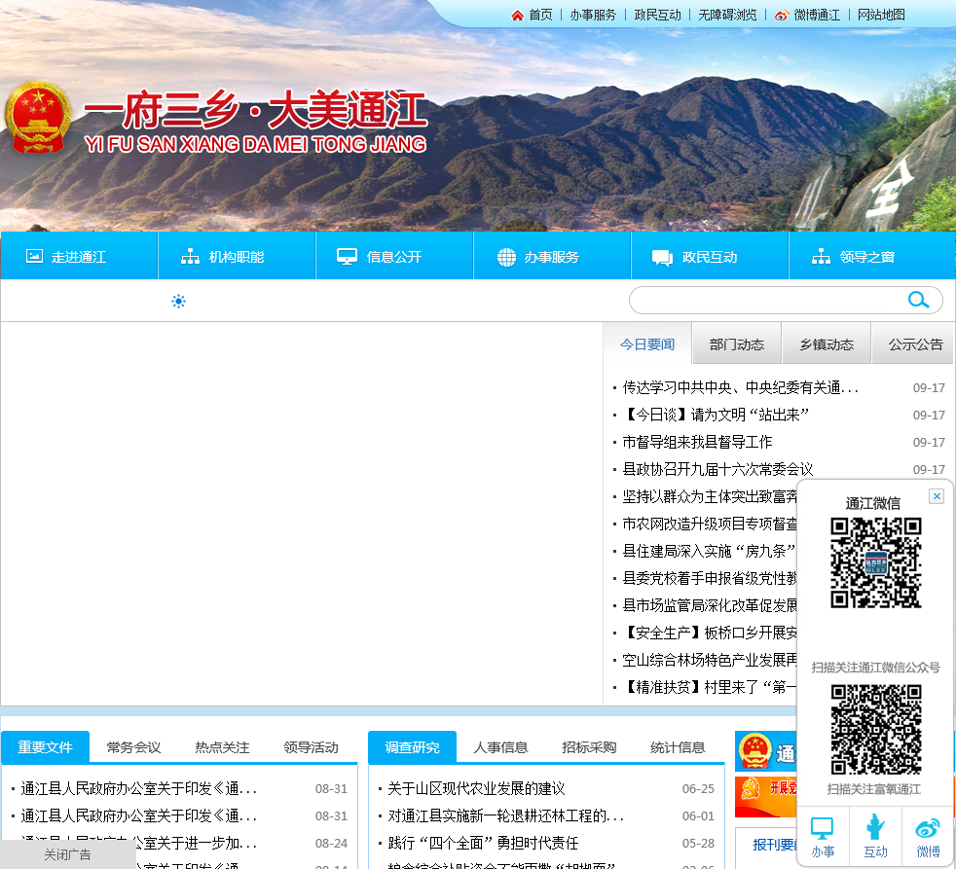Image resolution: width=956 pixels, height=869 pixels.
Task: Open the 信息公开 navigation menu
Action: [x=394, y=256]
